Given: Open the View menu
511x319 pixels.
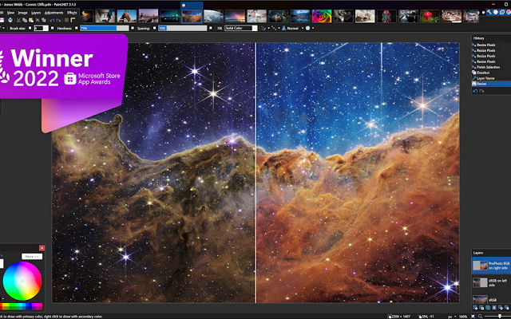Looking at the screenshot, I should pos(10,13).
